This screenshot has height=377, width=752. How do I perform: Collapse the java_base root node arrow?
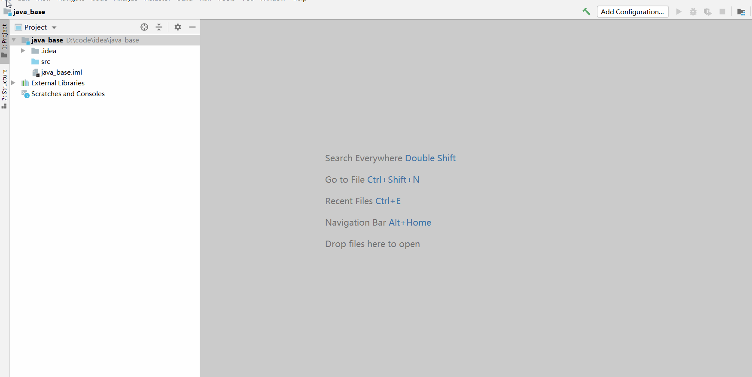(x=14, y=40)
